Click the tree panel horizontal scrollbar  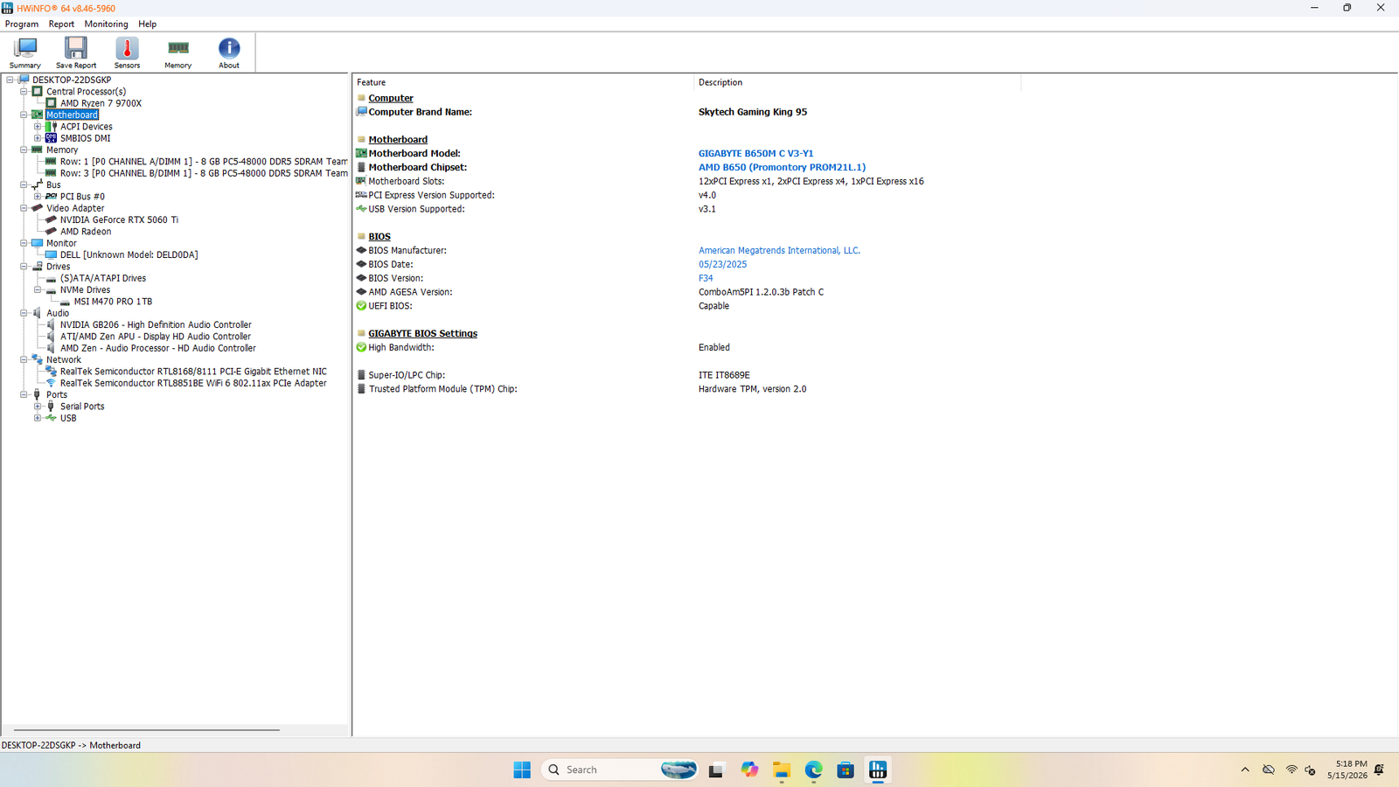point(147,729)
